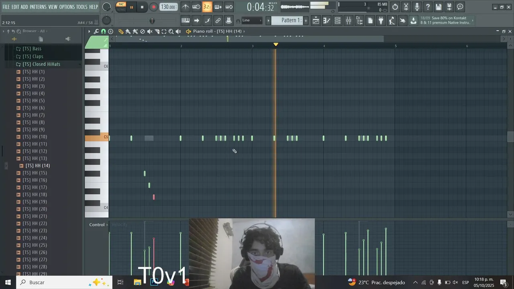Open the OPTIONS menu
514x289 pixels.
point(67,7)
